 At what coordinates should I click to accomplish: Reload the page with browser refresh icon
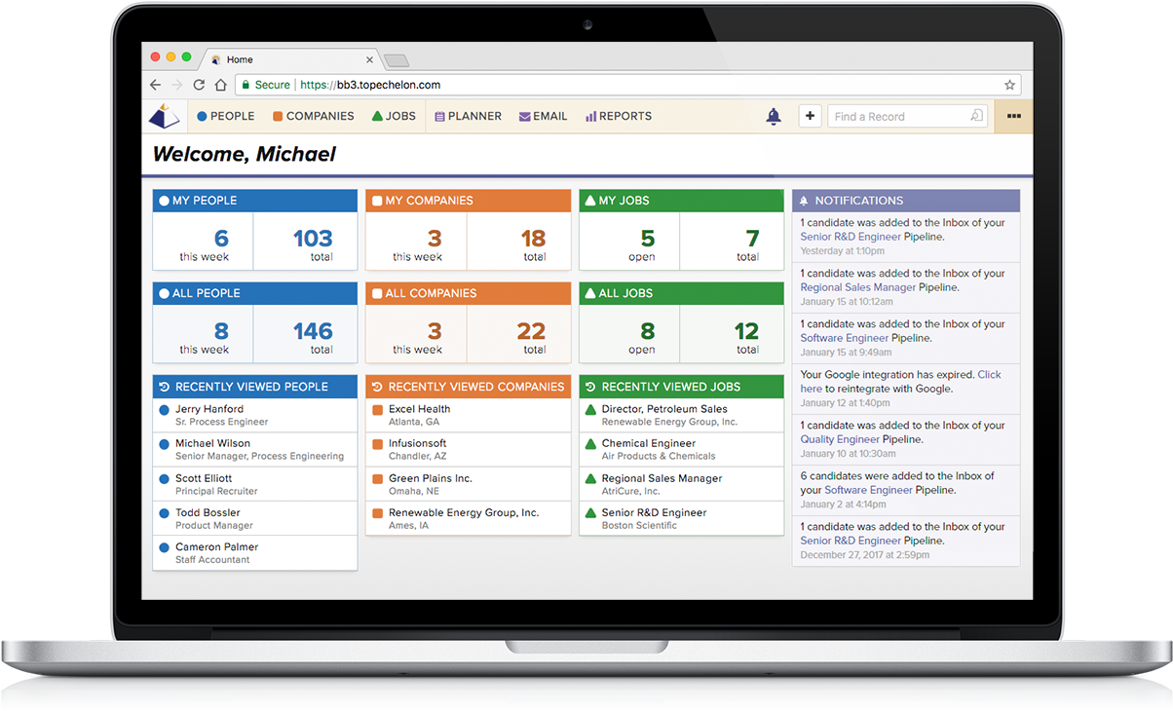(x=199, y=85)
